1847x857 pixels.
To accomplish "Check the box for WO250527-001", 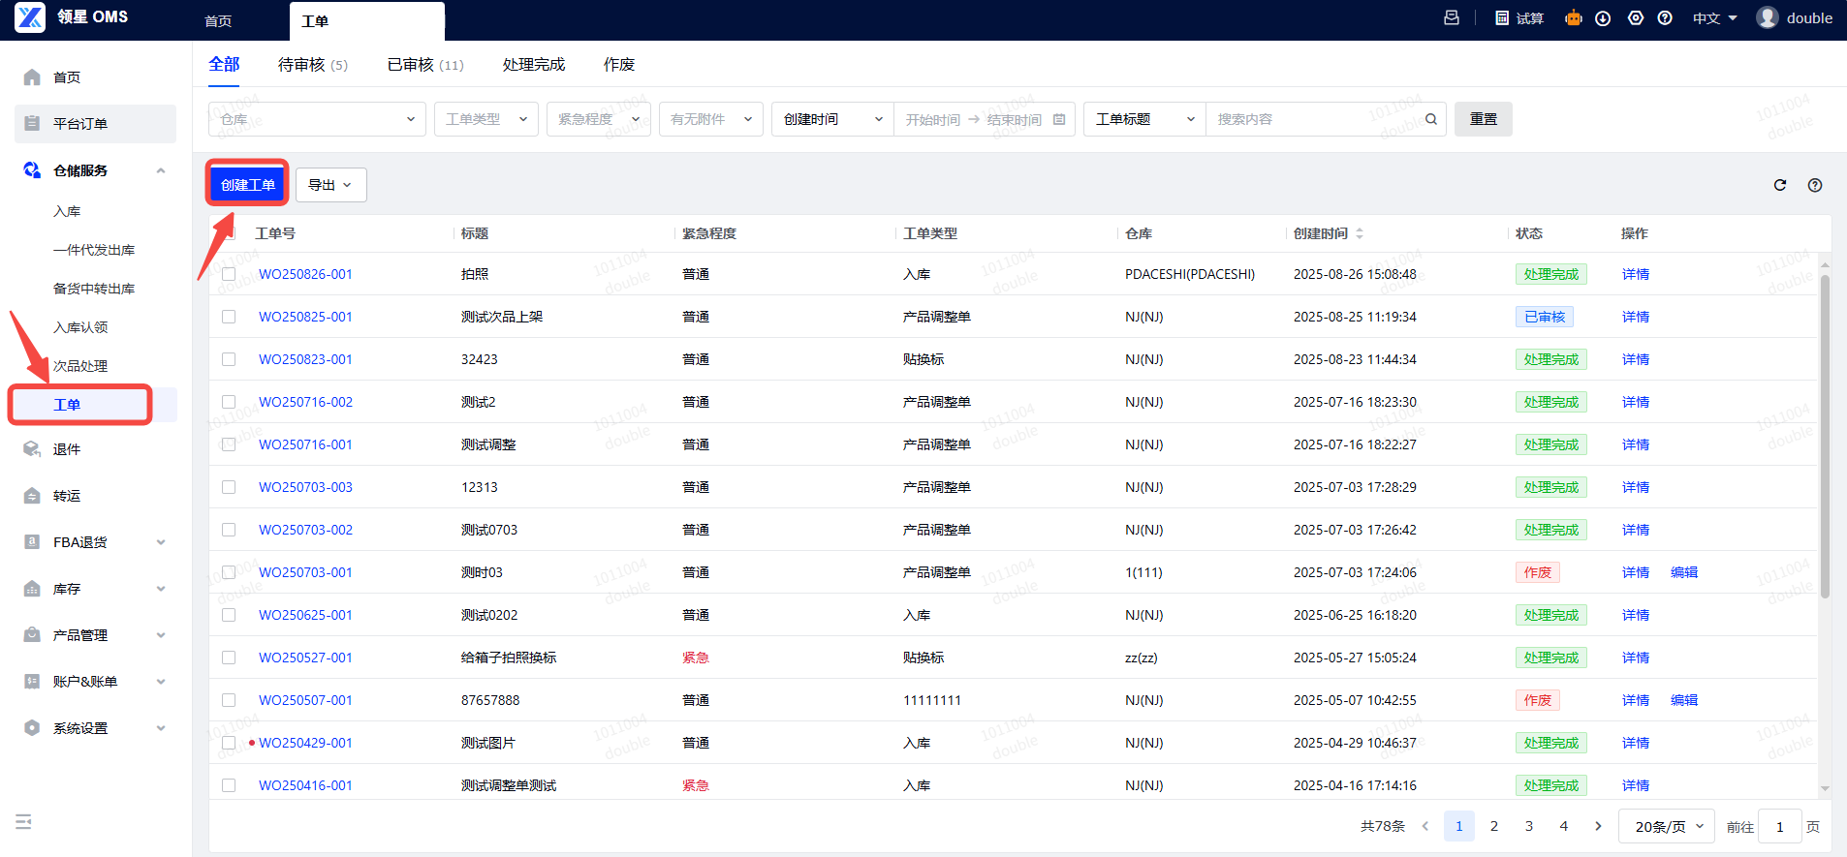I will [229, 658].
